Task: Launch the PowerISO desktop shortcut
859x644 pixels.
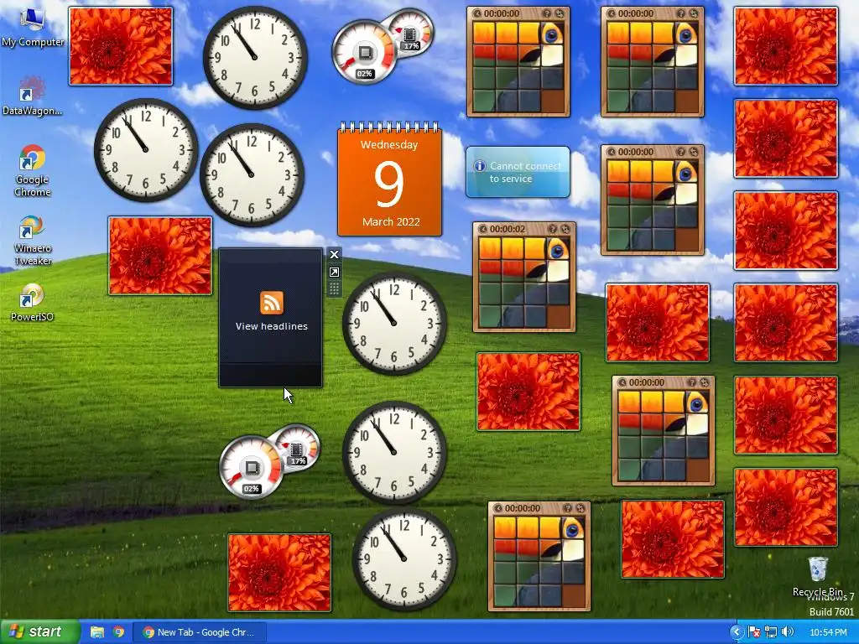Action: point(33,302)
